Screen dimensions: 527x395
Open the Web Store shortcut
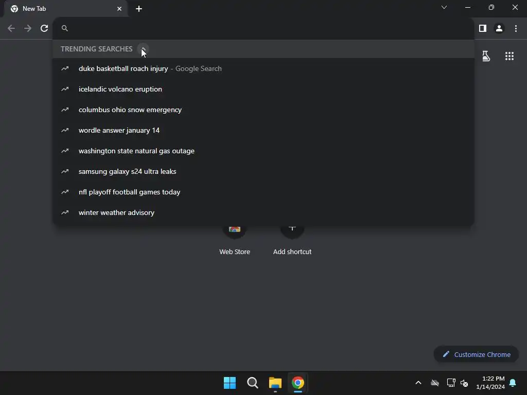pos(235,240)
